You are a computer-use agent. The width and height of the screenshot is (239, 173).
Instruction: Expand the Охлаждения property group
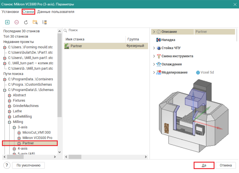[154, 64]
